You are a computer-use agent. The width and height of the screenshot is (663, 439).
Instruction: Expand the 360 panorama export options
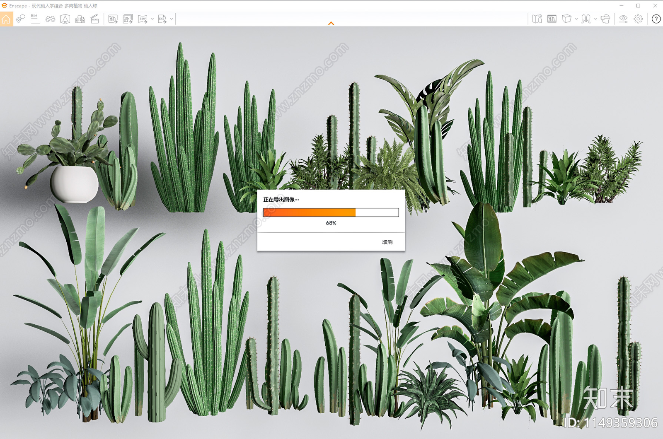pyautogui.click(x=152, y=19)
